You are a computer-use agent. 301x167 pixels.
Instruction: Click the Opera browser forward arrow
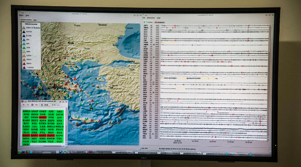28,105
